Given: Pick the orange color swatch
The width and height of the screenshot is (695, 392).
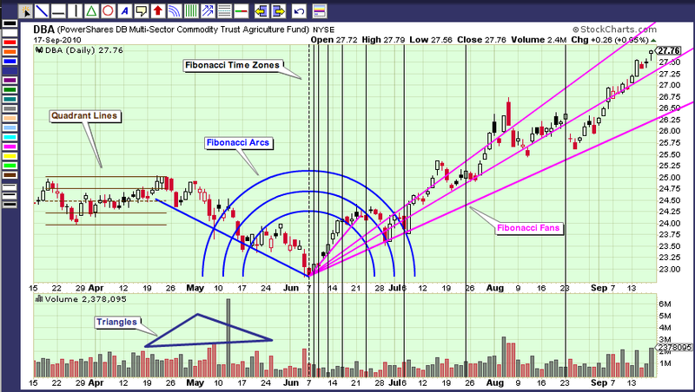Looking at the screenshot, I should pyautogui.click(x=10, y=52).
